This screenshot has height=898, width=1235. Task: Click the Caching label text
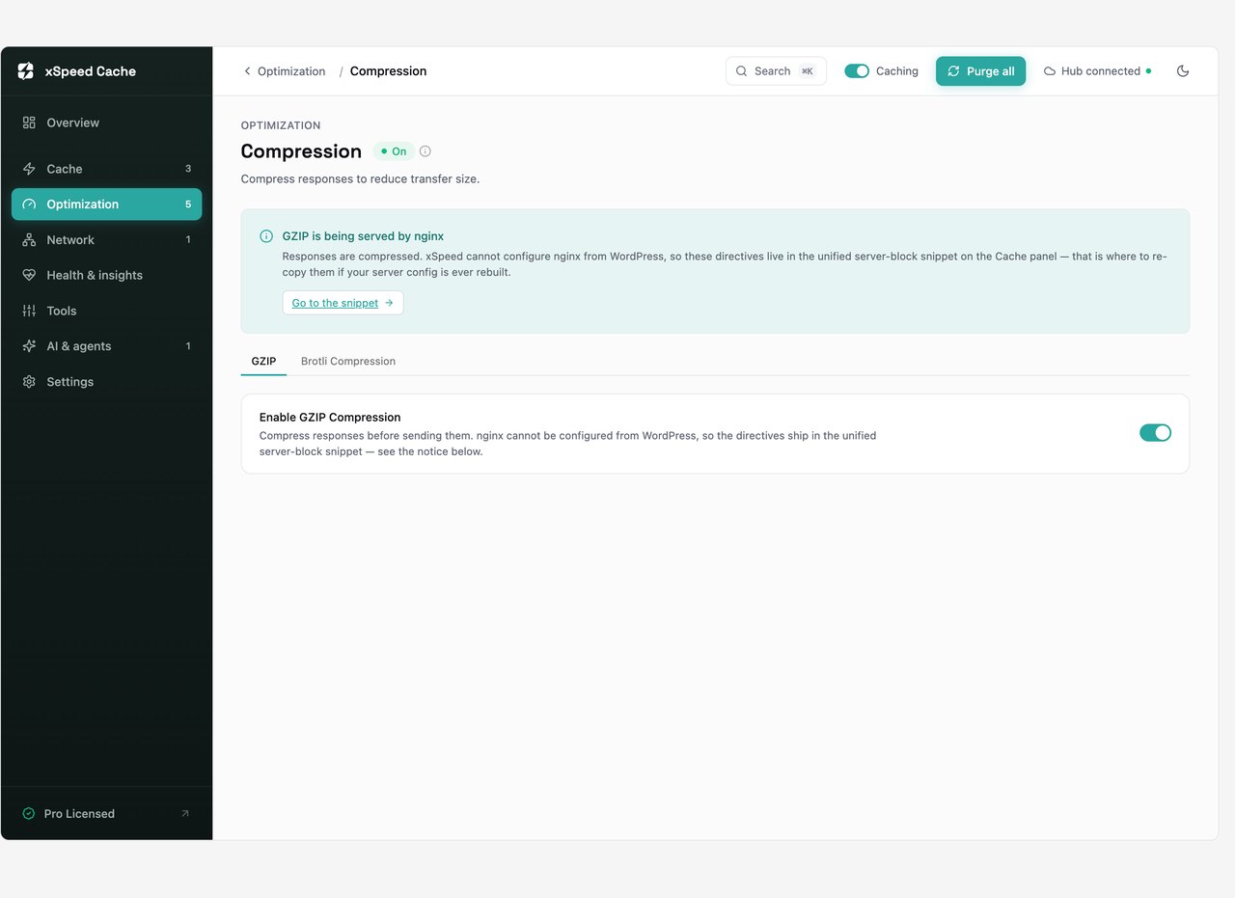[x=897, y=71]
